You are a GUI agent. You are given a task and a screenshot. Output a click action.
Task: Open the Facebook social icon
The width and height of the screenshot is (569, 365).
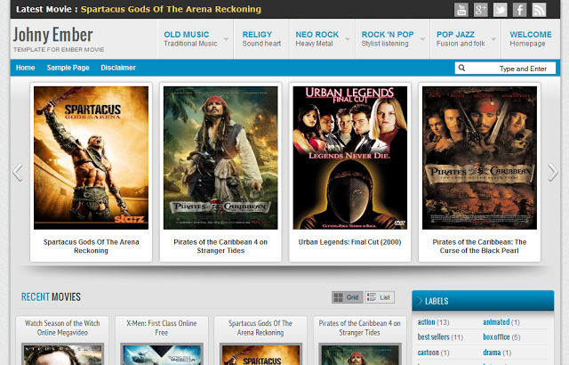519,10
